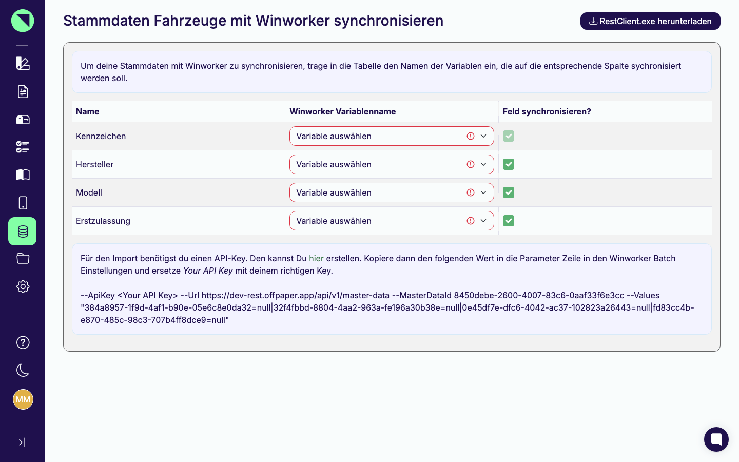Click the 'Kennzeichen' row label

pyautogui.click(x=101, y=136)
